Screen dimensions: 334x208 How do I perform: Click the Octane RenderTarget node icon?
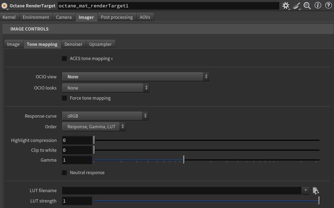coord(4,6)
